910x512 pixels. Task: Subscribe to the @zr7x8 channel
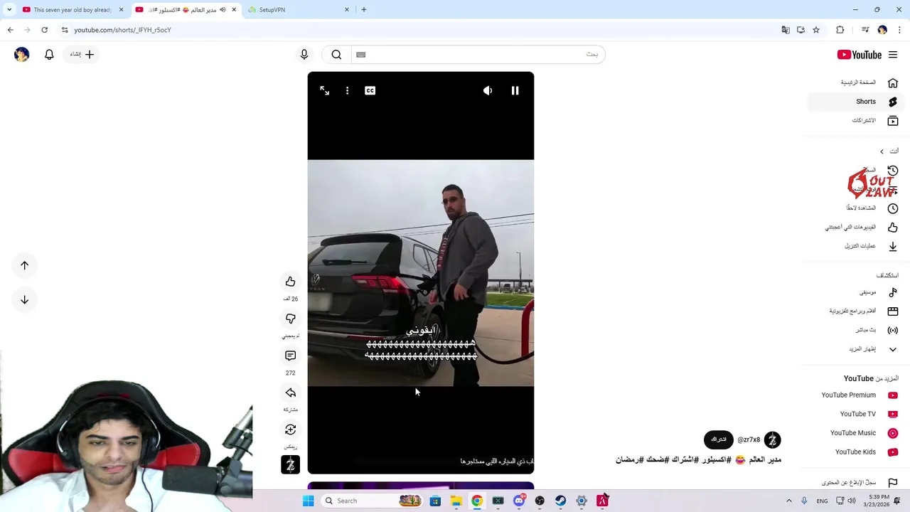tap(719, 439)
